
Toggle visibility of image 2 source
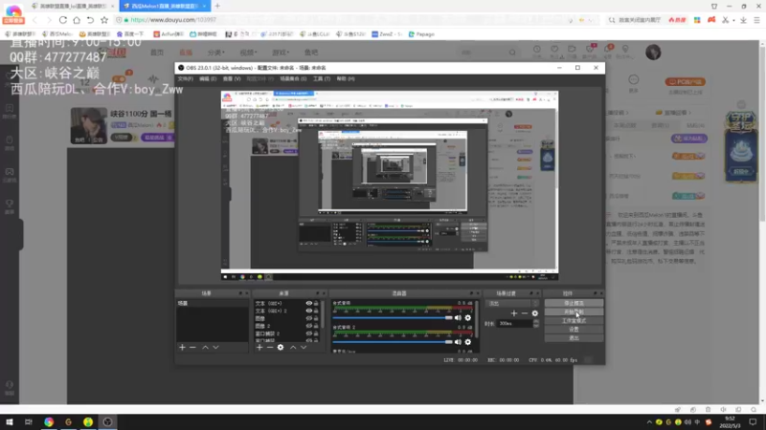click(x=308, y=326)
